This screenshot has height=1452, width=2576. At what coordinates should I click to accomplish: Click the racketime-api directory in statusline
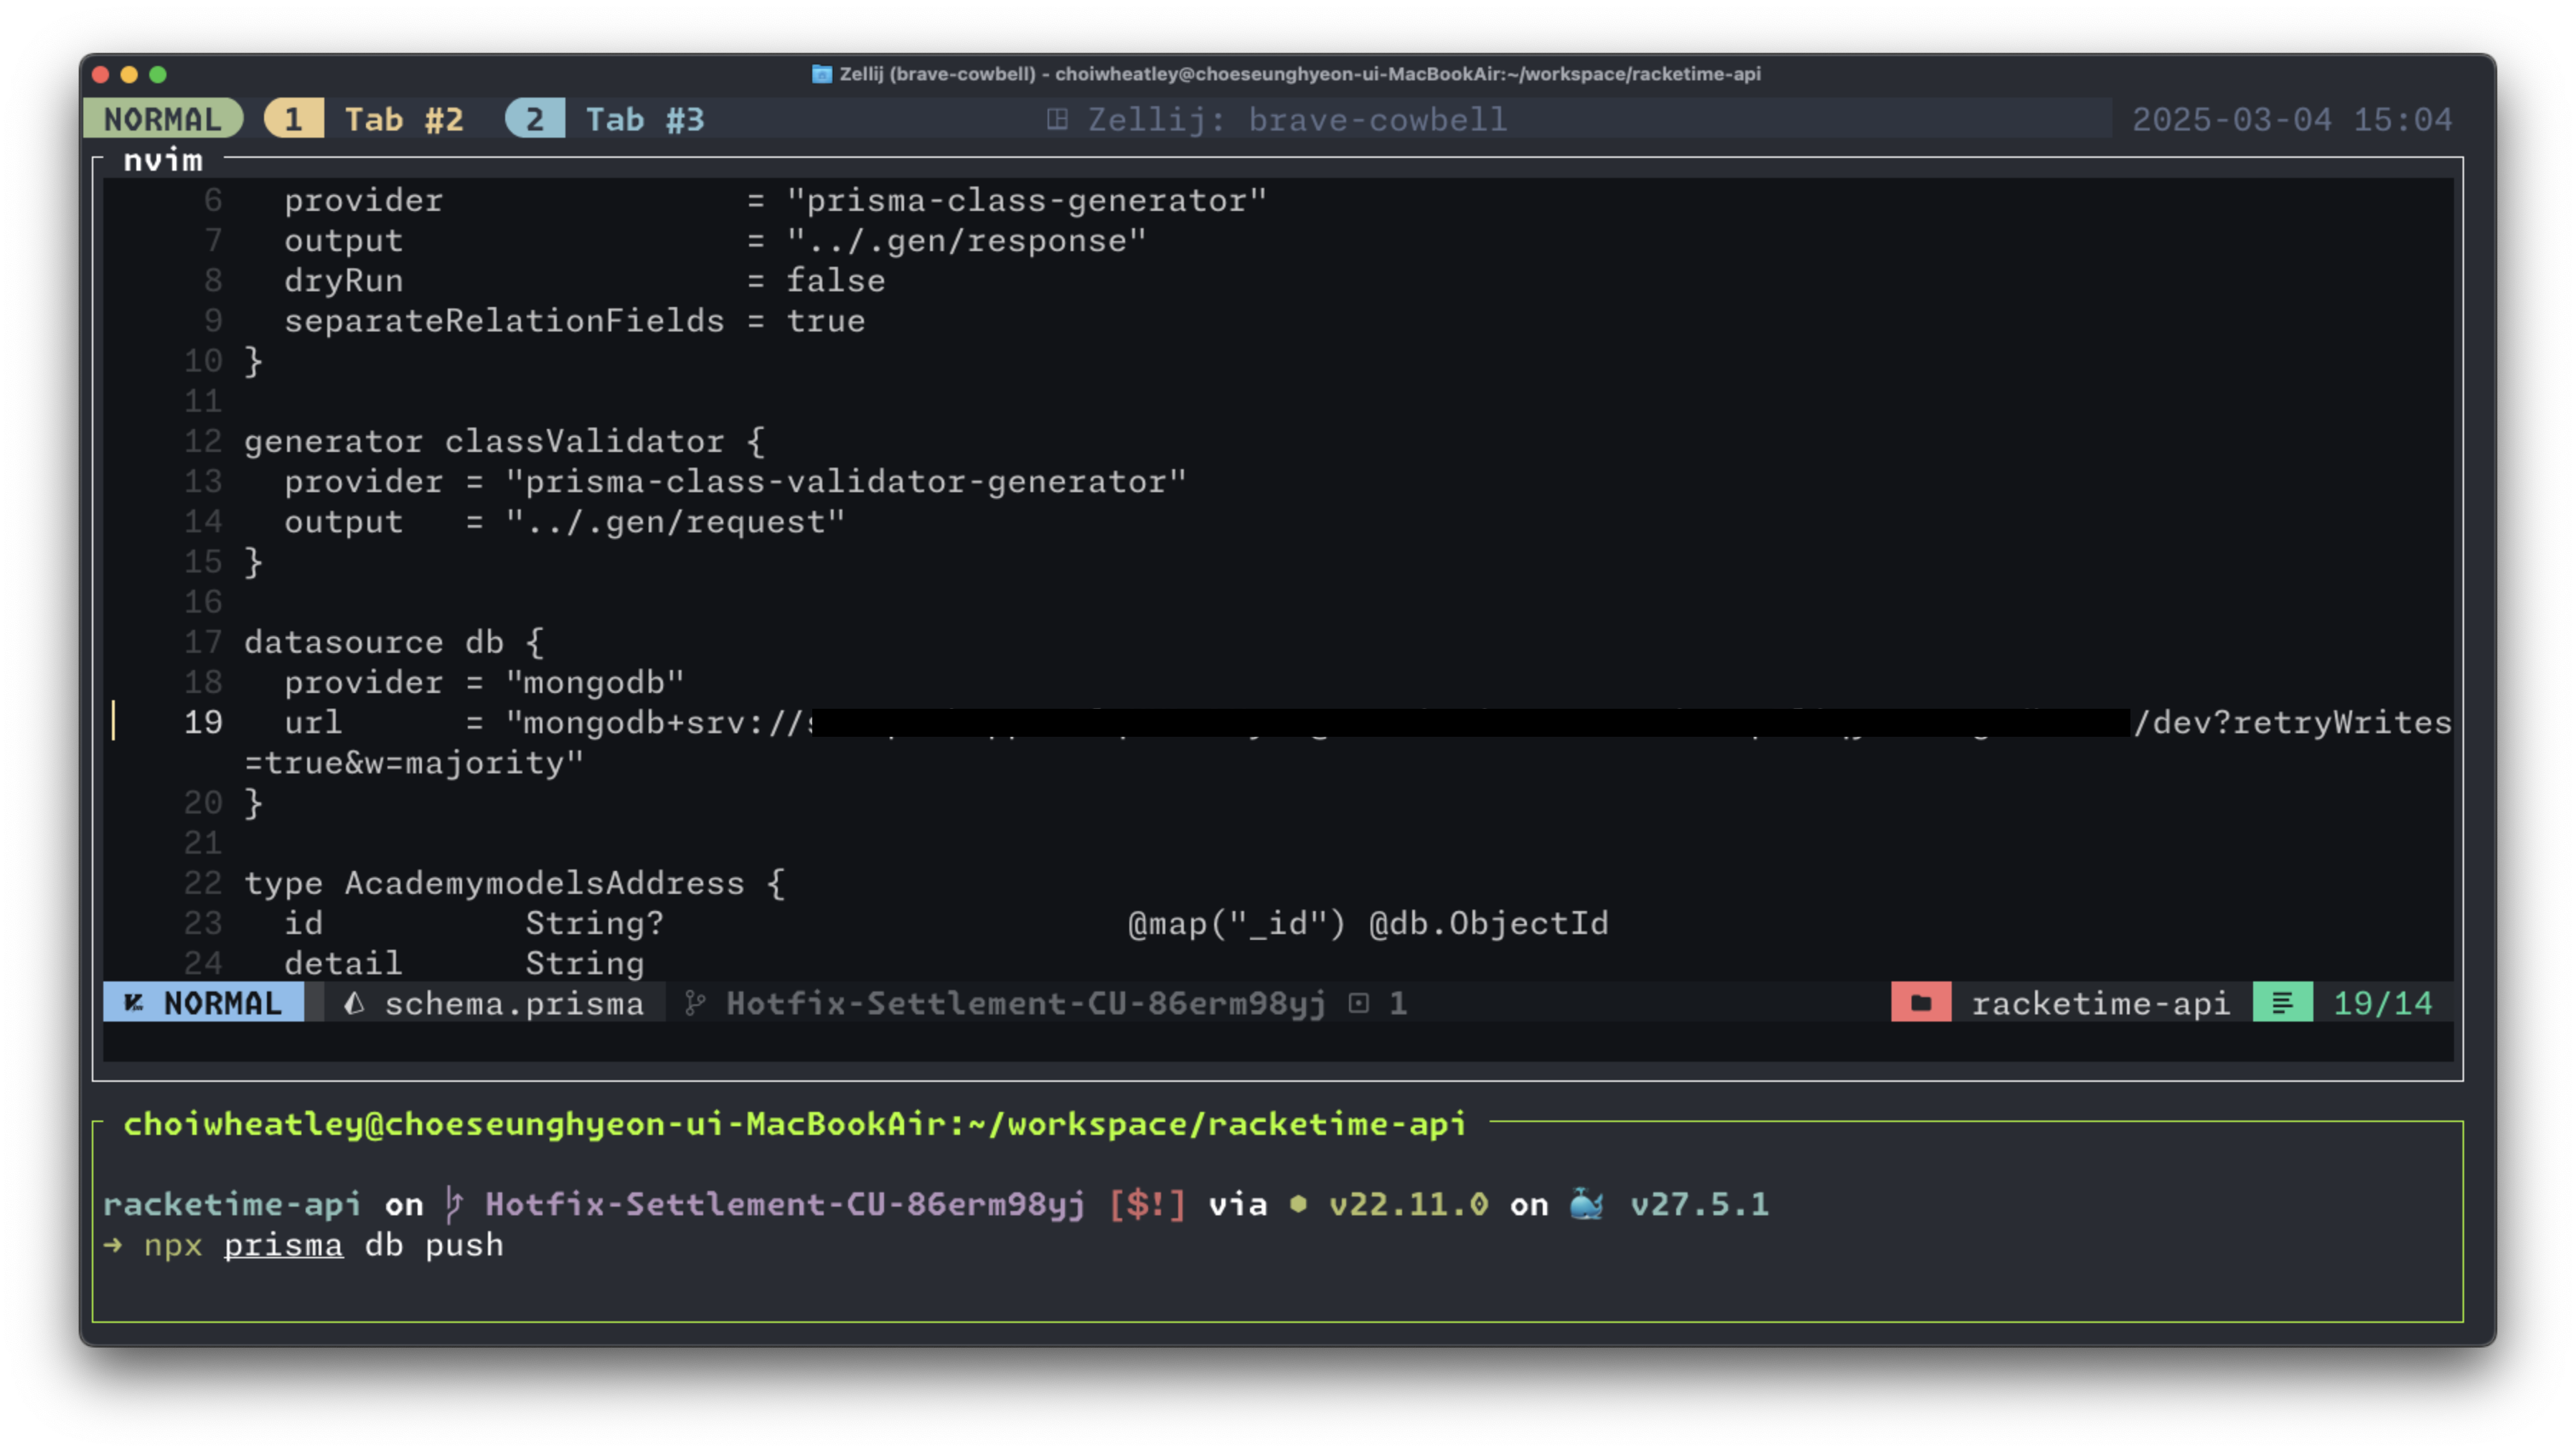[x=2101, y=1003]
